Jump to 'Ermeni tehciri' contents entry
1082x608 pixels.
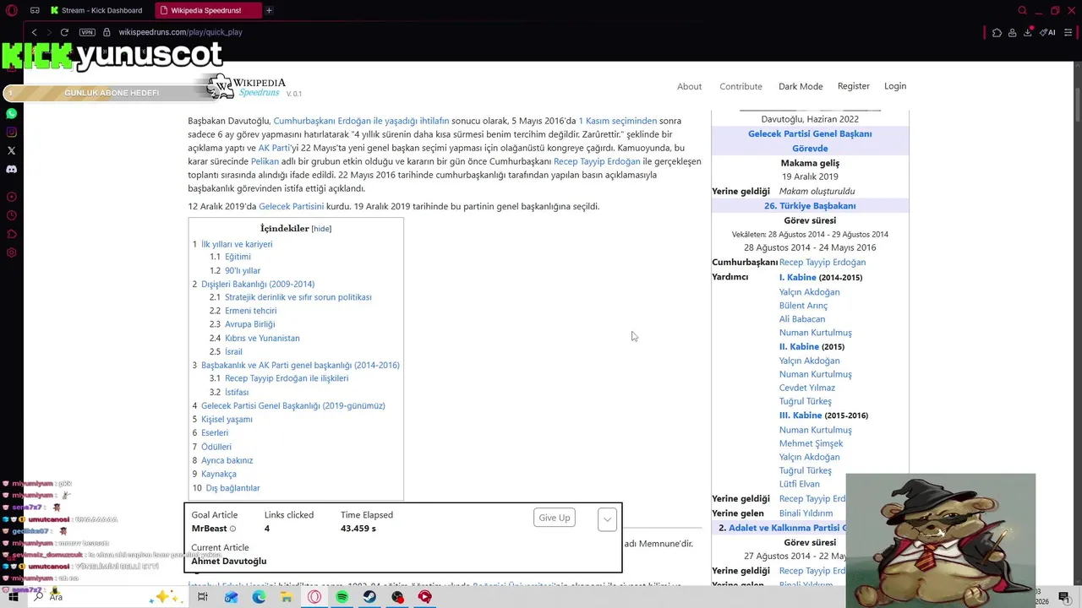tap(250, 311)
